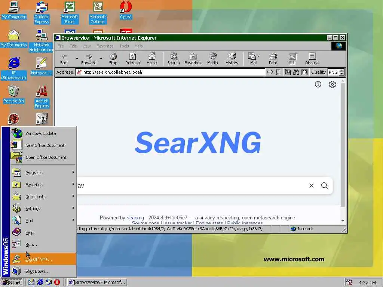Open the Opera desktop icon
The height and width of the screenshot is (287, 383).
[126, 10]
